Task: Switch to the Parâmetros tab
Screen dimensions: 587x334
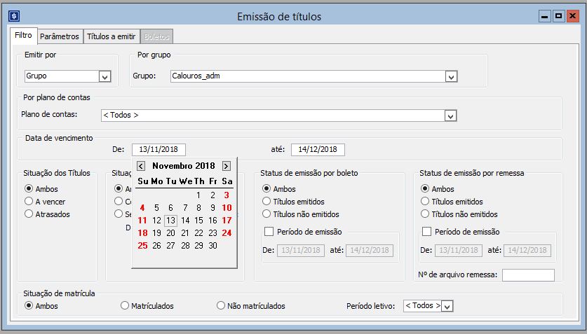Action: [x=59, y=36]
